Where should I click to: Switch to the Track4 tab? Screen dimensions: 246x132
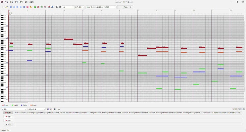pyautogui.click(x=24, y=105)
